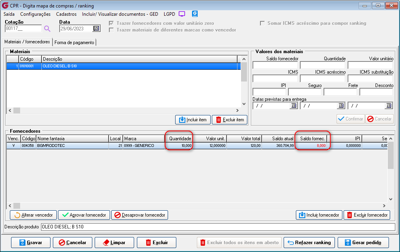Click Fornecedores grid horizontal scroll right arrow
The image size is (400, 252).
click(384, 206)
